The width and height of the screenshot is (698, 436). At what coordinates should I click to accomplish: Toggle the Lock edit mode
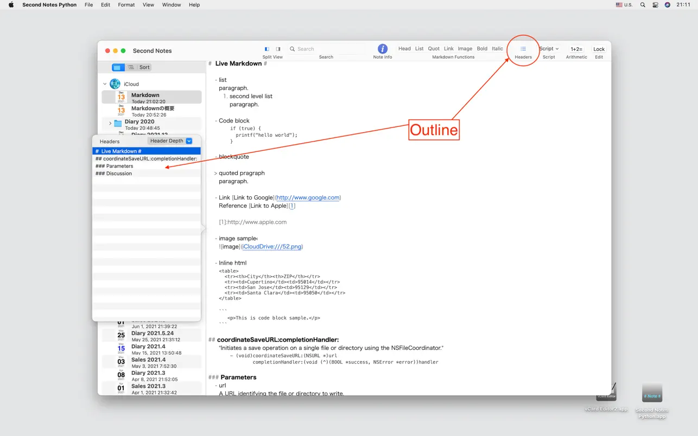click(598, 49)
